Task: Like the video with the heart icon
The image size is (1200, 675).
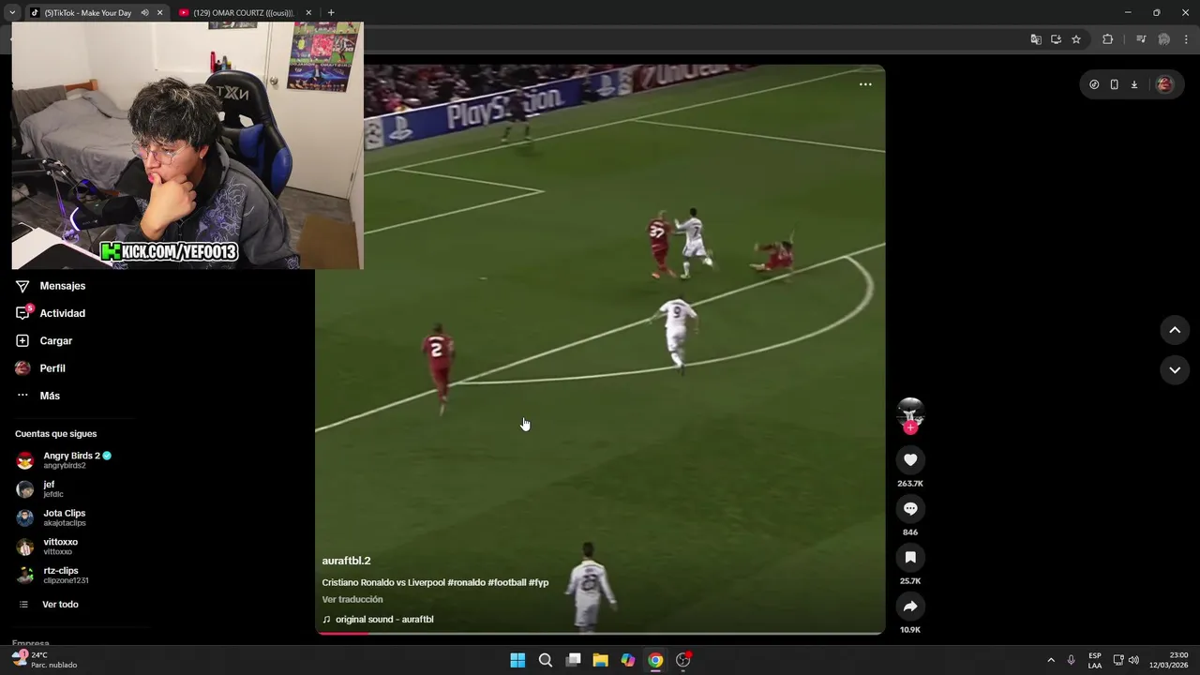Action: click(x=910, y=459)
